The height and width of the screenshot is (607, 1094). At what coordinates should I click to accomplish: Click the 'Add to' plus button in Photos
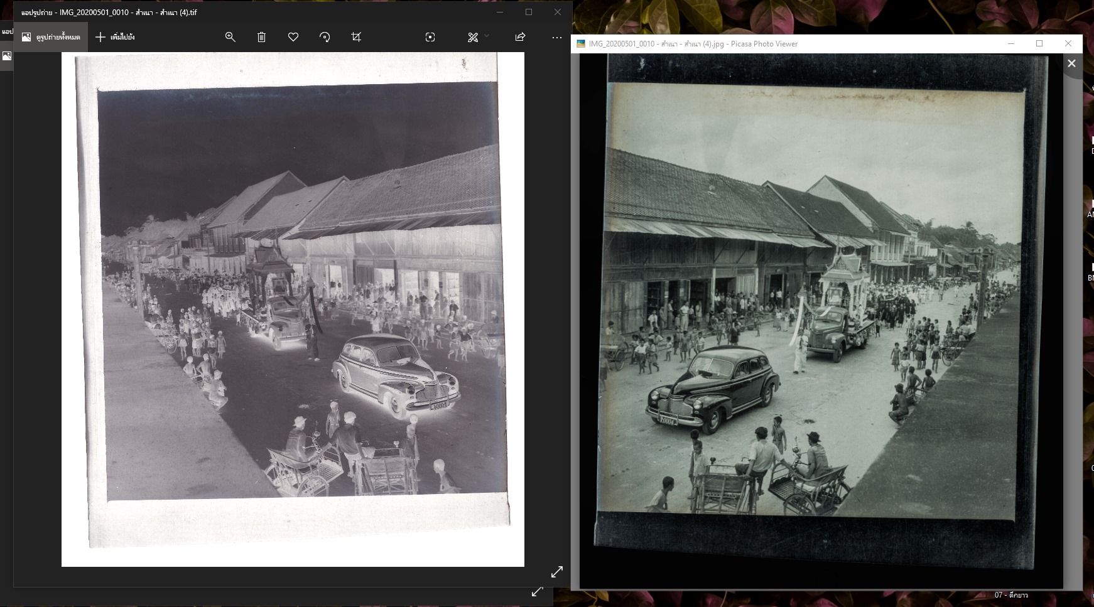[x=115, y=37]
